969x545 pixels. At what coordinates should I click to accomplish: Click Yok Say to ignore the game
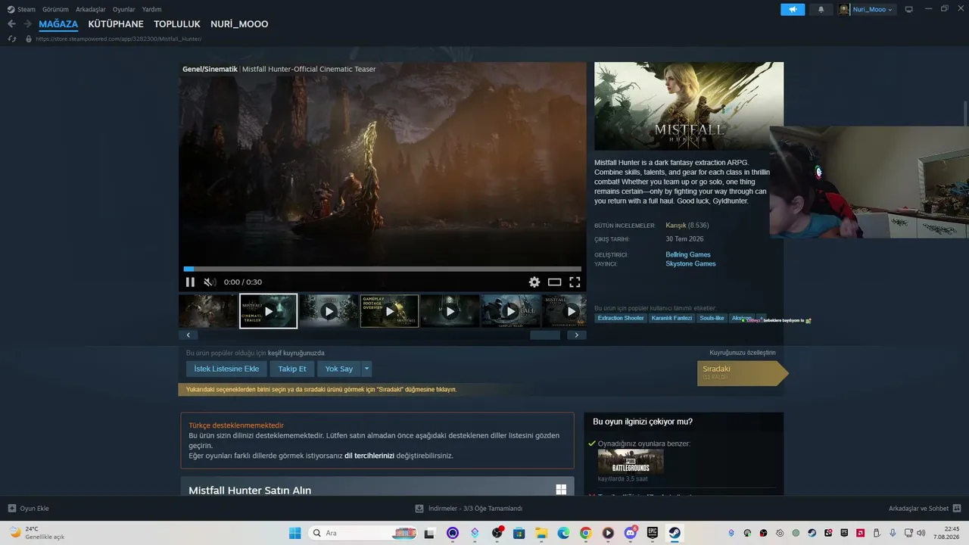pos(339,369)
